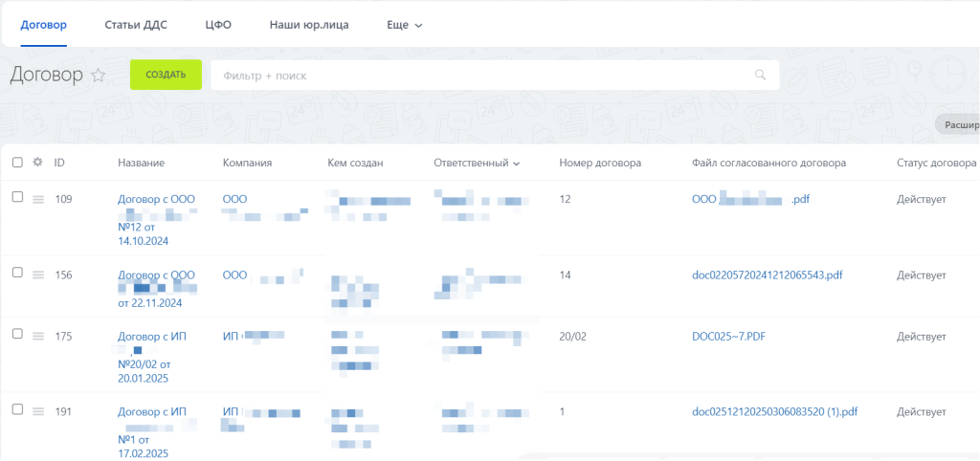980x461 pixels.
Task: Open the ЦФО tab
Action: pos(218,25)
